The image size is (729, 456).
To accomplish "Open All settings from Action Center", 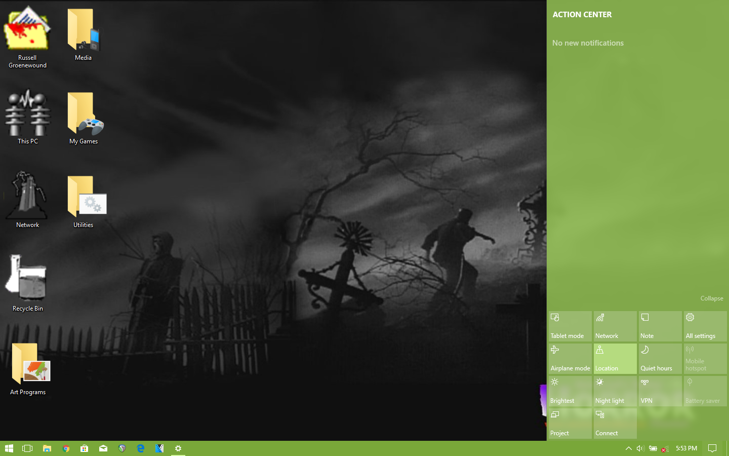I will pos(705,326).
